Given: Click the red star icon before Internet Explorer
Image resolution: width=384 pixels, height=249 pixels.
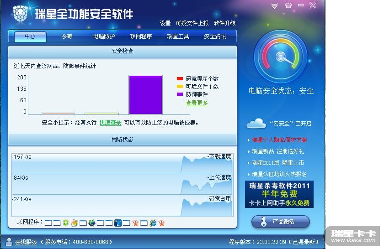Looking at the screenshot, I should [135, 223].
